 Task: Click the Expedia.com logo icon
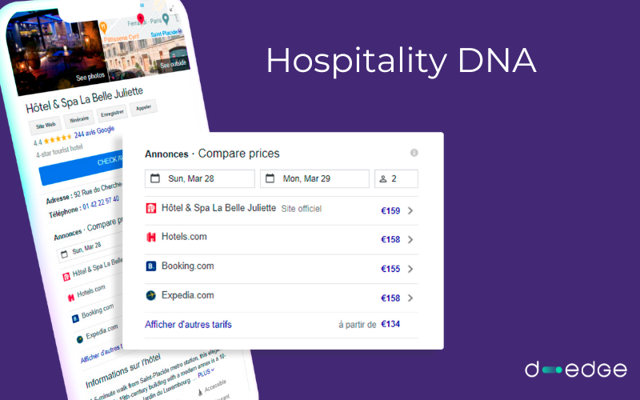150,296
